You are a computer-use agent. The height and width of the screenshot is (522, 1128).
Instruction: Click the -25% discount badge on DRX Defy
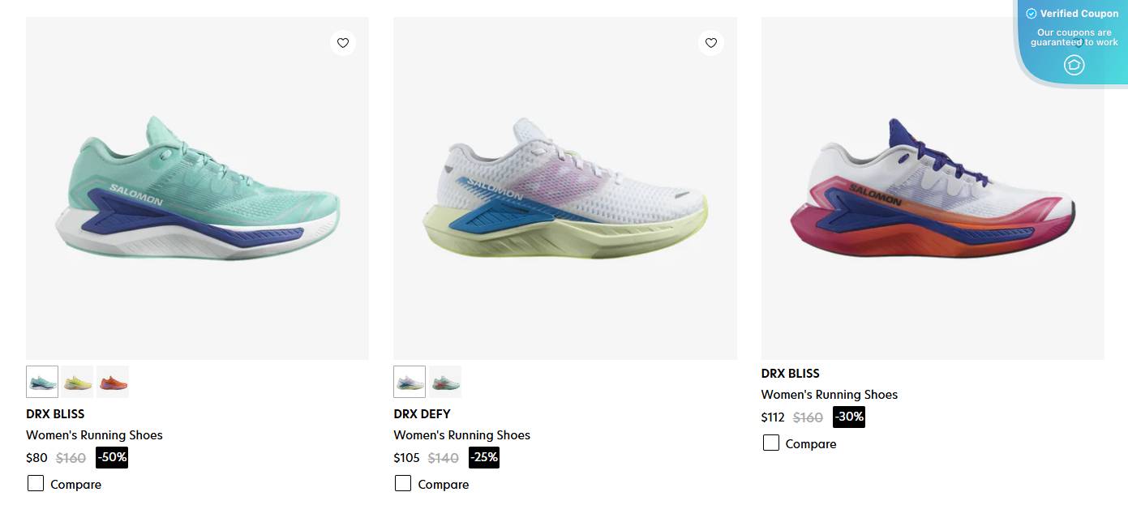point(483,457)
